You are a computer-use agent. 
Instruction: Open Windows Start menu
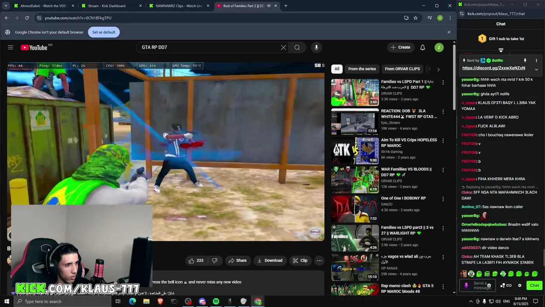[6, 301]
